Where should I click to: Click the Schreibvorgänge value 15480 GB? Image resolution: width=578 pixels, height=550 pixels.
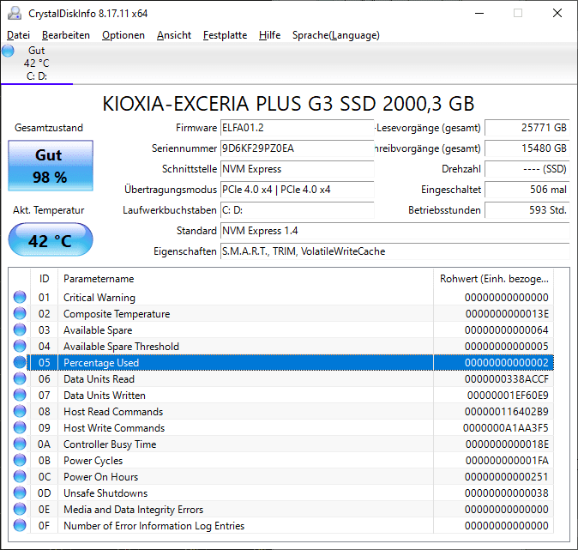[527, 148]
